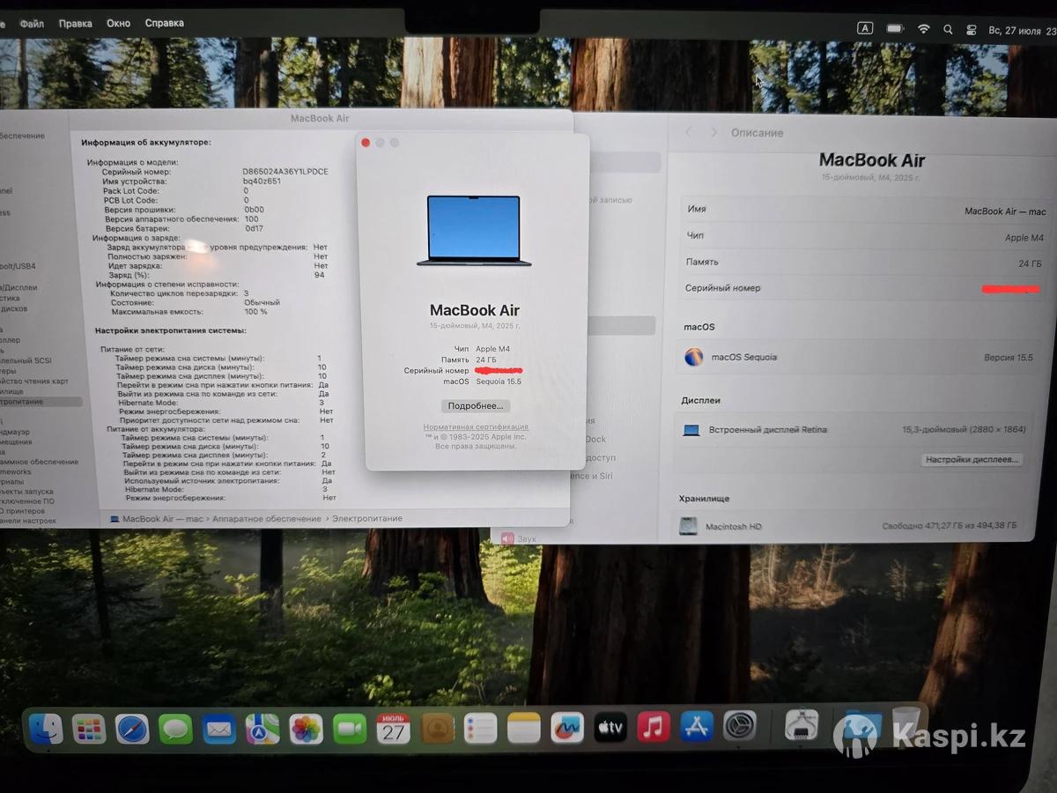
Task: Launch Safari from the Dock
Action: pos(132,729)
